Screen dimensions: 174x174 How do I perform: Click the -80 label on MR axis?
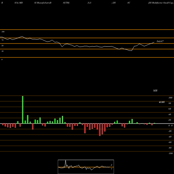[x=170, y=148]
